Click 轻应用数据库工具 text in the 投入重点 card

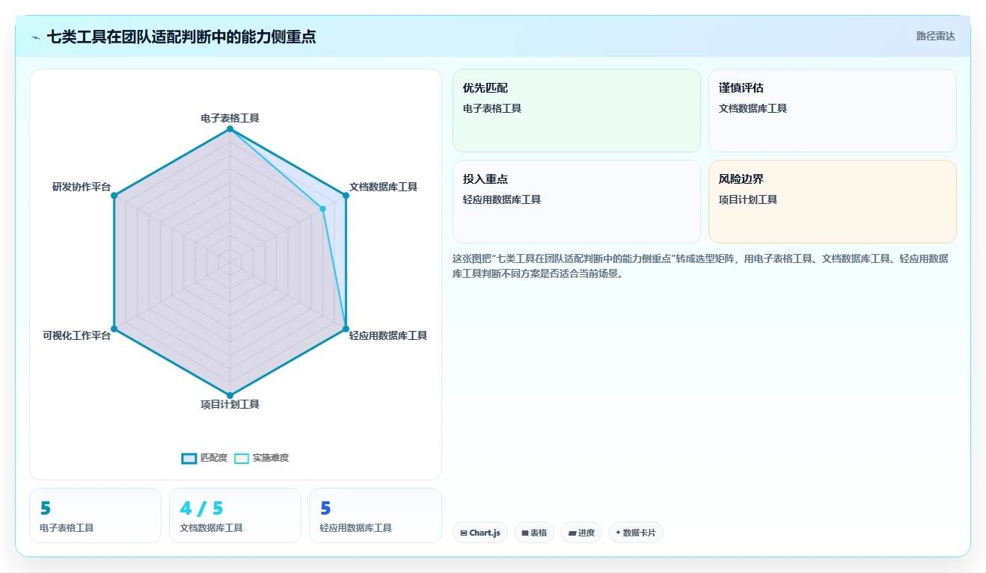(502, 199)
